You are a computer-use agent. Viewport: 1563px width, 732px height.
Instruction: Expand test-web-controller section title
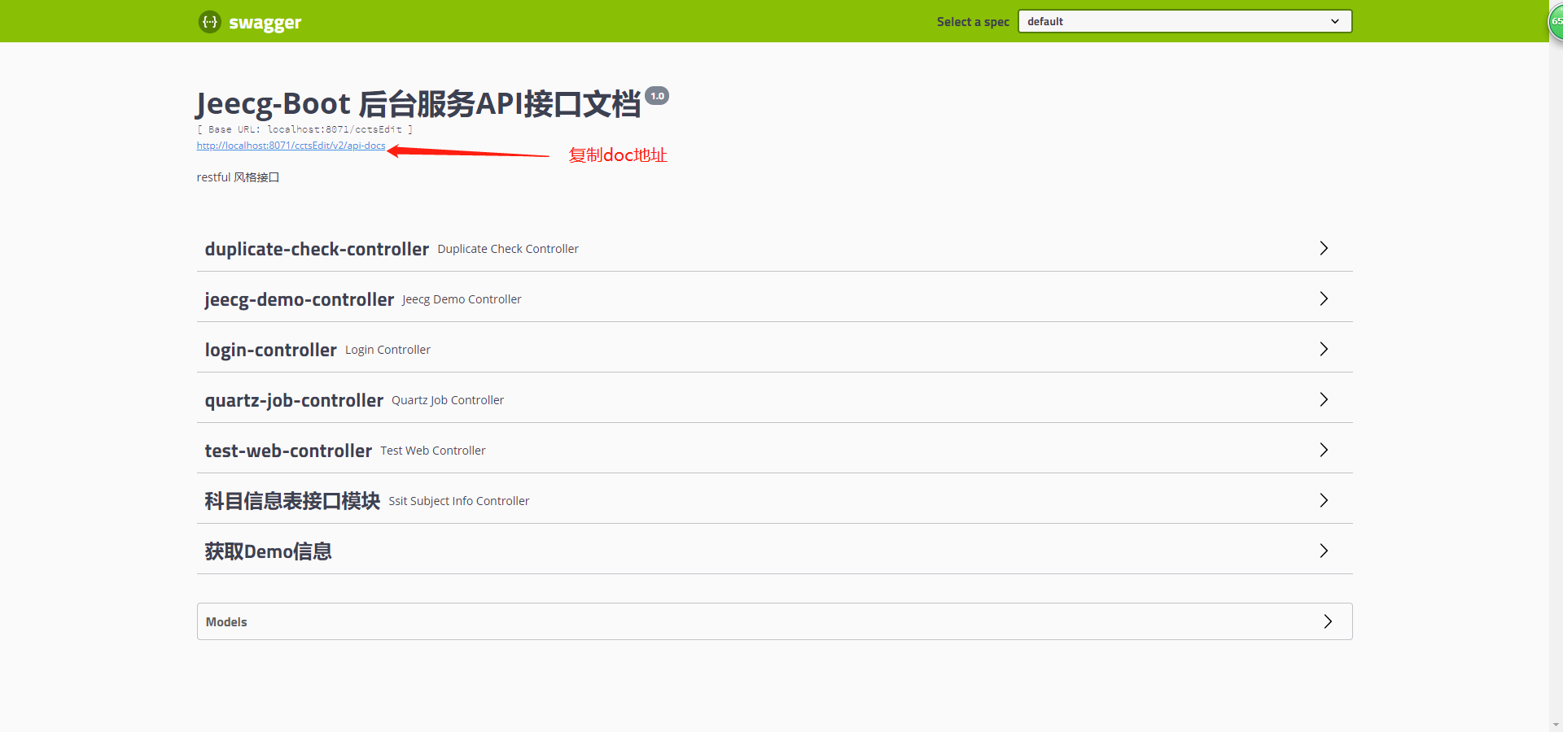288,451
